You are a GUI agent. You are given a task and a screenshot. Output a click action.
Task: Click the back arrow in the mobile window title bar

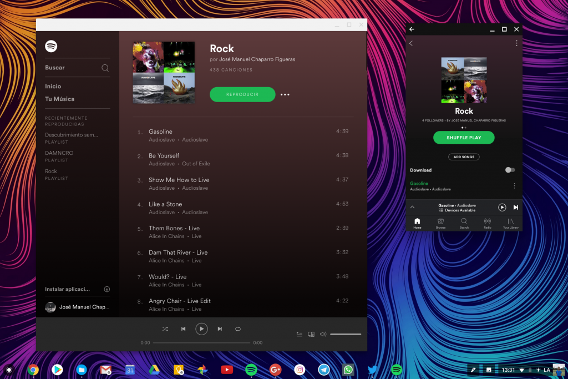(x=412, y=29)
